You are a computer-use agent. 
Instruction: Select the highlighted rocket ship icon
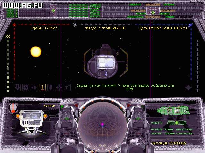(42, 87)
